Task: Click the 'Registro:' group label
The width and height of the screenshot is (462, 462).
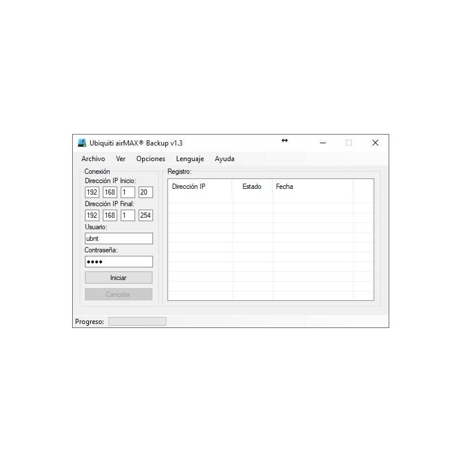Action: [x=180, y=172]
